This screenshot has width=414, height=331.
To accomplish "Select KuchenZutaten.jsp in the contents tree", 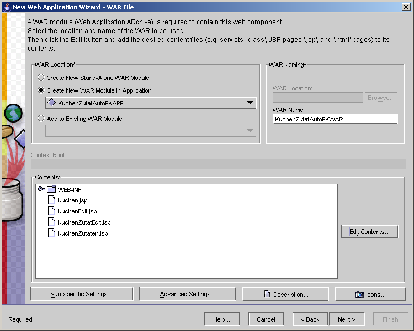I will click(x=83, y=233).
